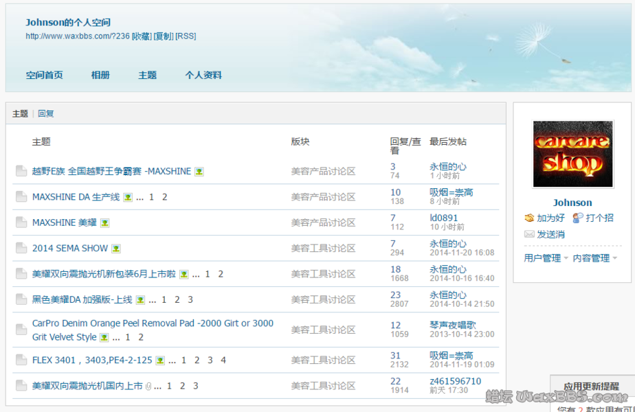
Task: Go to 空间首页 navigation item
Action: [45, 76]
